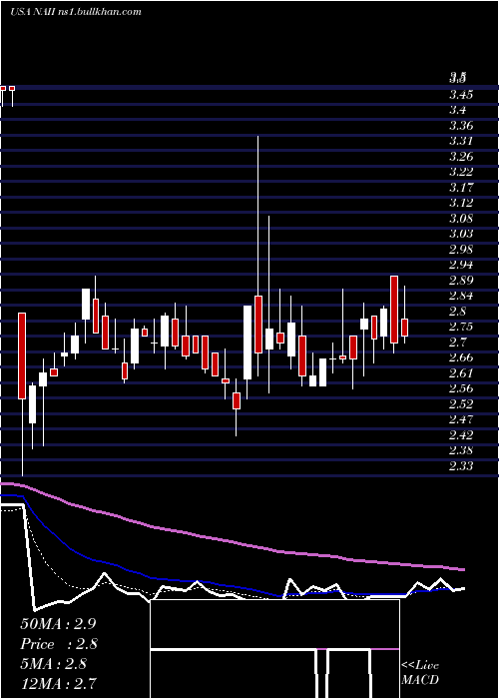This screenshot has width=499, height=699.
Task: Click the 3.26 price axis label
Action: tap(461, 157)
